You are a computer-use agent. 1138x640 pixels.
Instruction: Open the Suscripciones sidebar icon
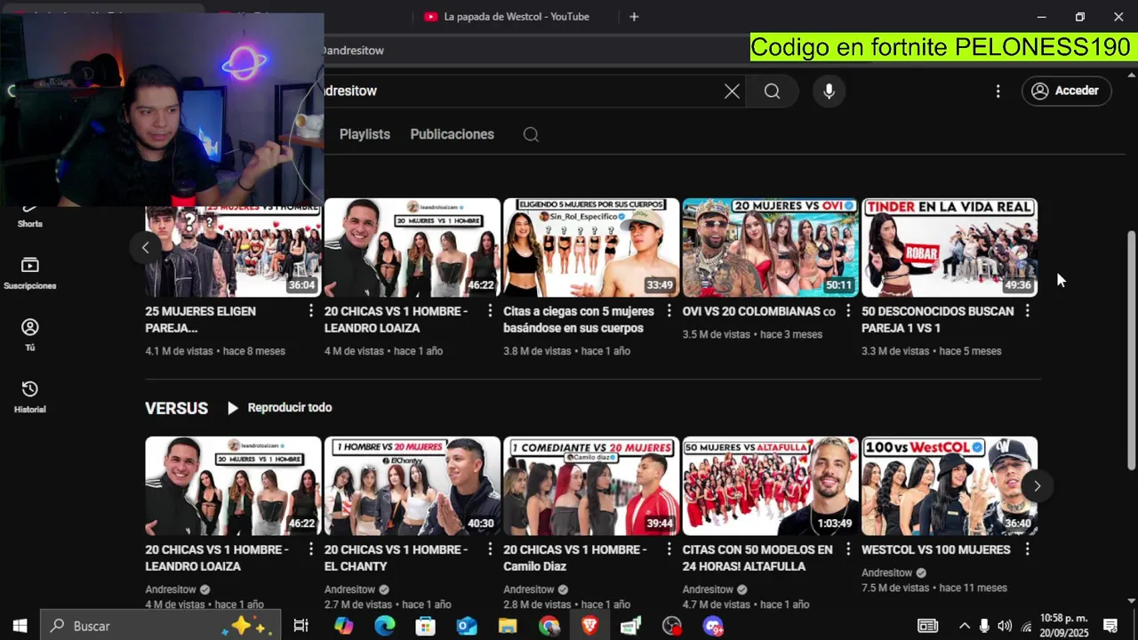coord(30,273)
